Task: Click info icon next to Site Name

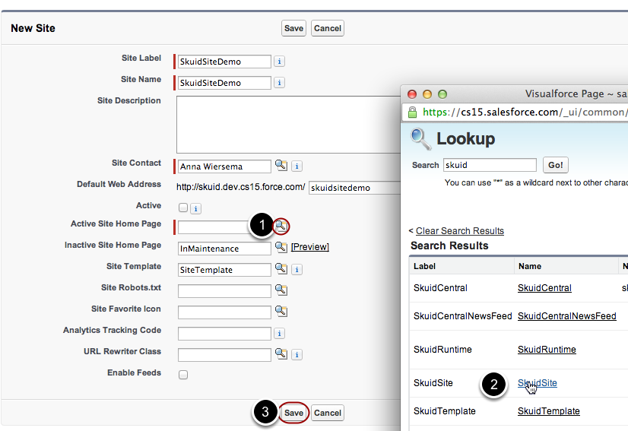Action: pos(280,83)
